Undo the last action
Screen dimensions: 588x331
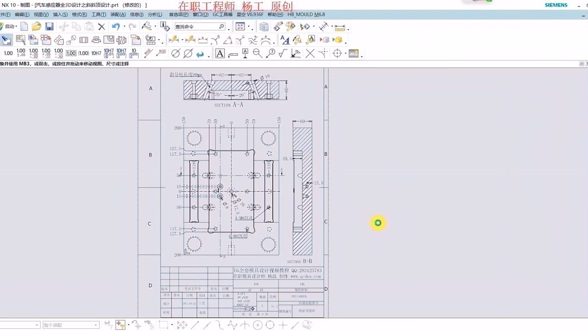click(x=117, y=26)
